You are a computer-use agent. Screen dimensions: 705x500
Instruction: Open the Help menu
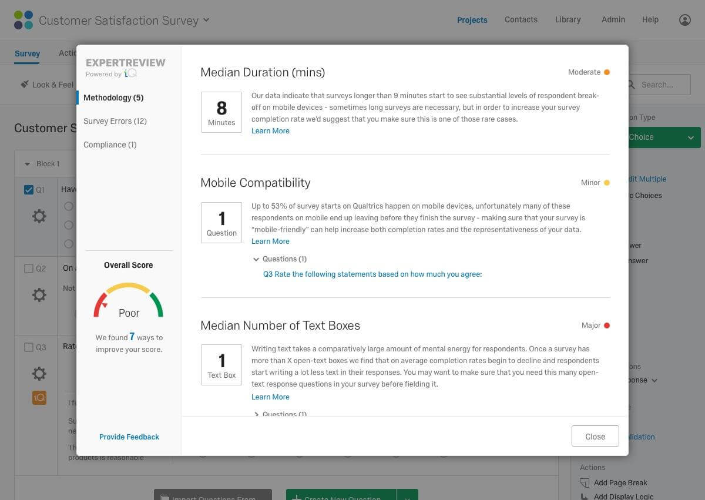pos(650,19)
